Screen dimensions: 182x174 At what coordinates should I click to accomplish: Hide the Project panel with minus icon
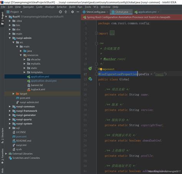78,12
